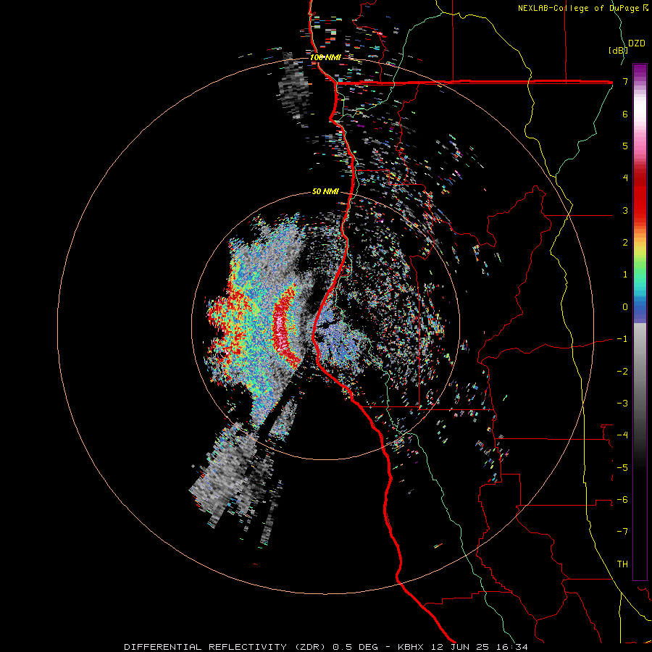Click the 50 NMI range ring label

coord(325,192)
